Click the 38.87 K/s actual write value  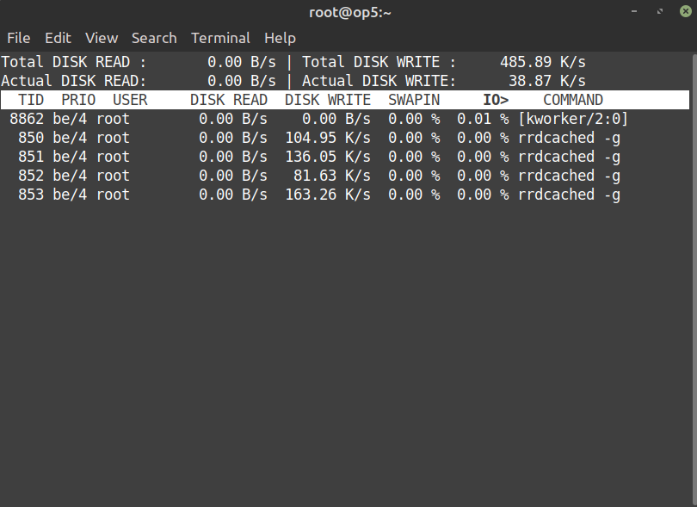pyautogui.click(x=547, y=81)
